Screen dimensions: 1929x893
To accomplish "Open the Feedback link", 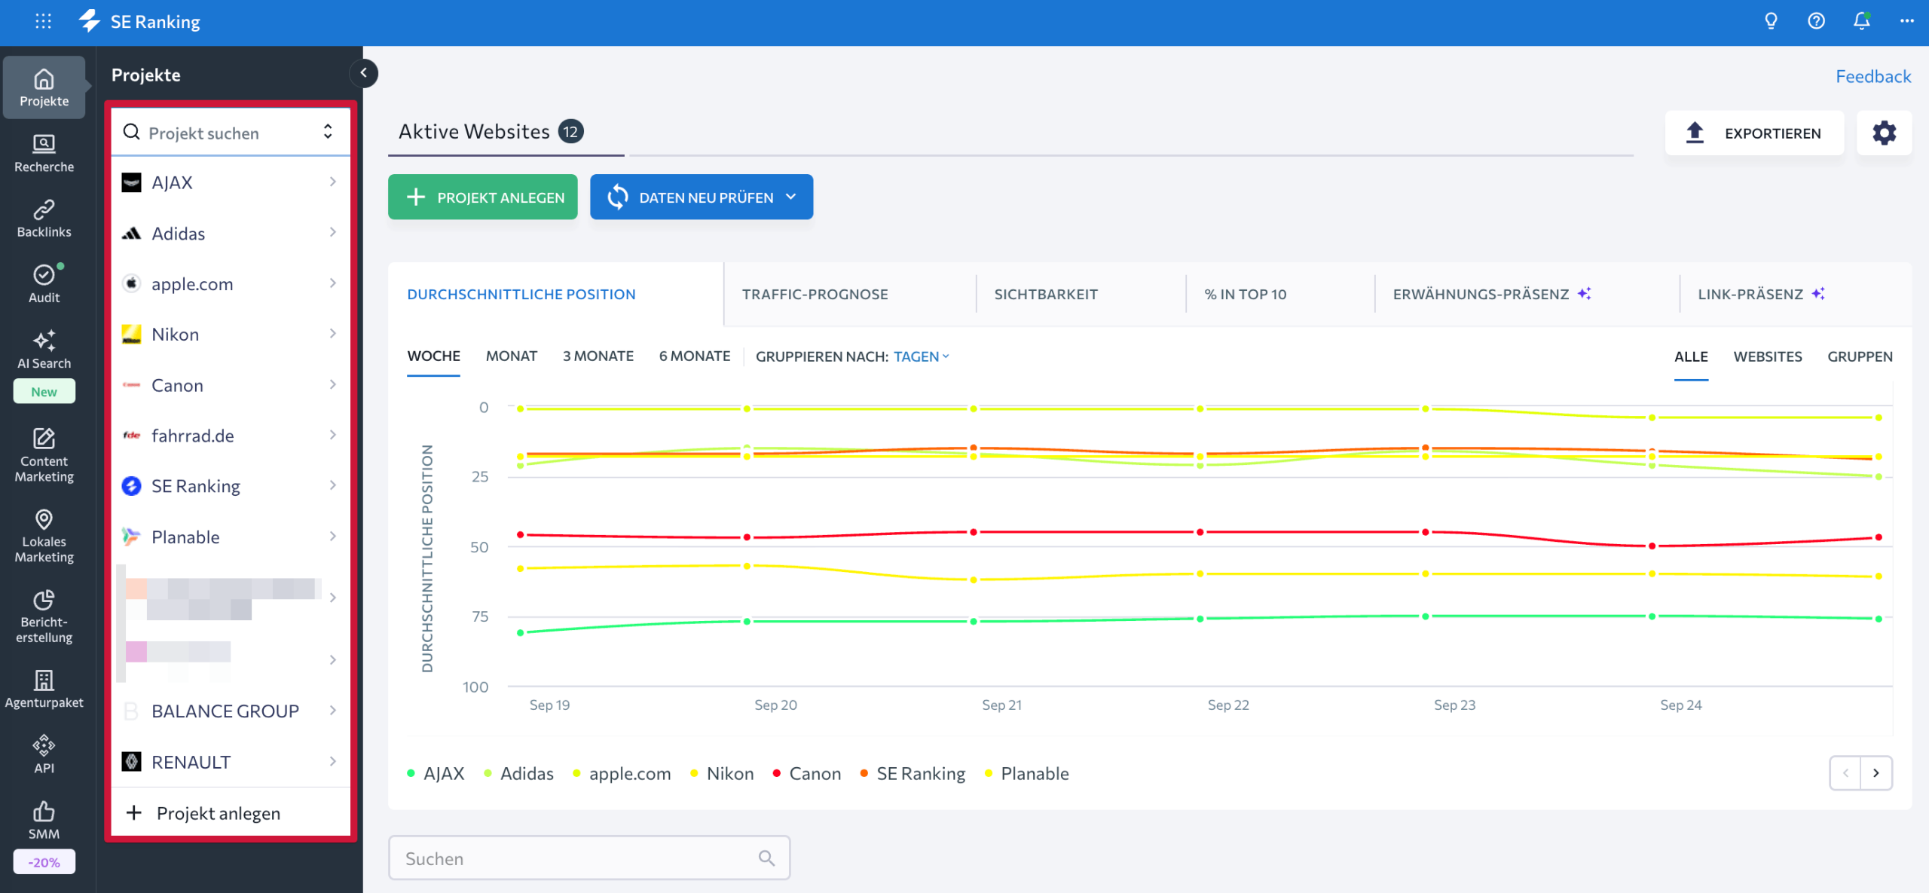I will [1872, 76].
